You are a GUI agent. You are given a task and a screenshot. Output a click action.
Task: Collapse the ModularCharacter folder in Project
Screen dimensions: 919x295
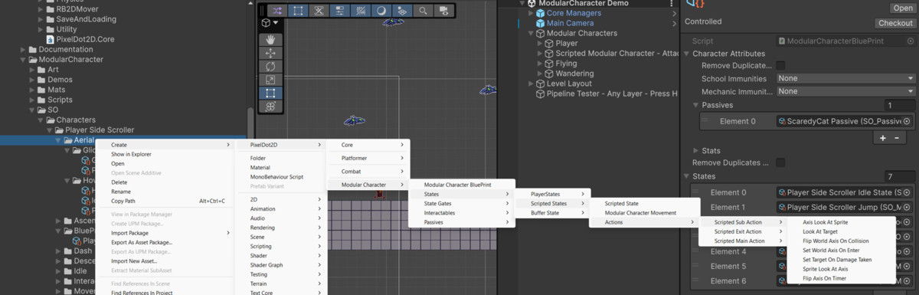[x=23, y=59]
